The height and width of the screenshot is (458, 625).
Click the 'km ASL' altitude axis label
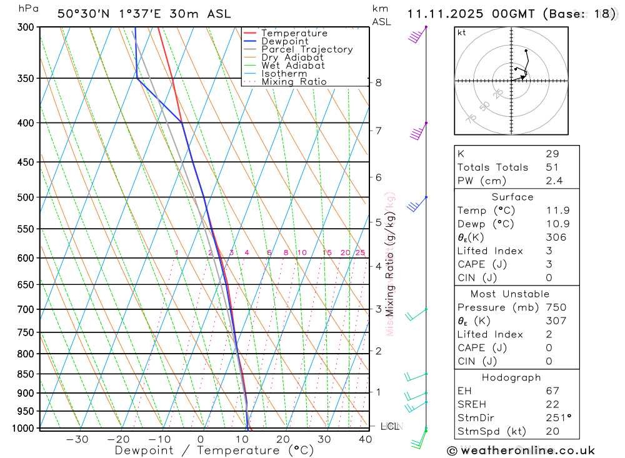pyautogui.click(x=381, y=15)
